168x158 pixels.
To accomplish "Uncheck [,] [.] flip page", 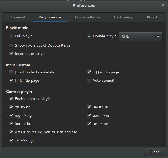I will pos(11,81).
